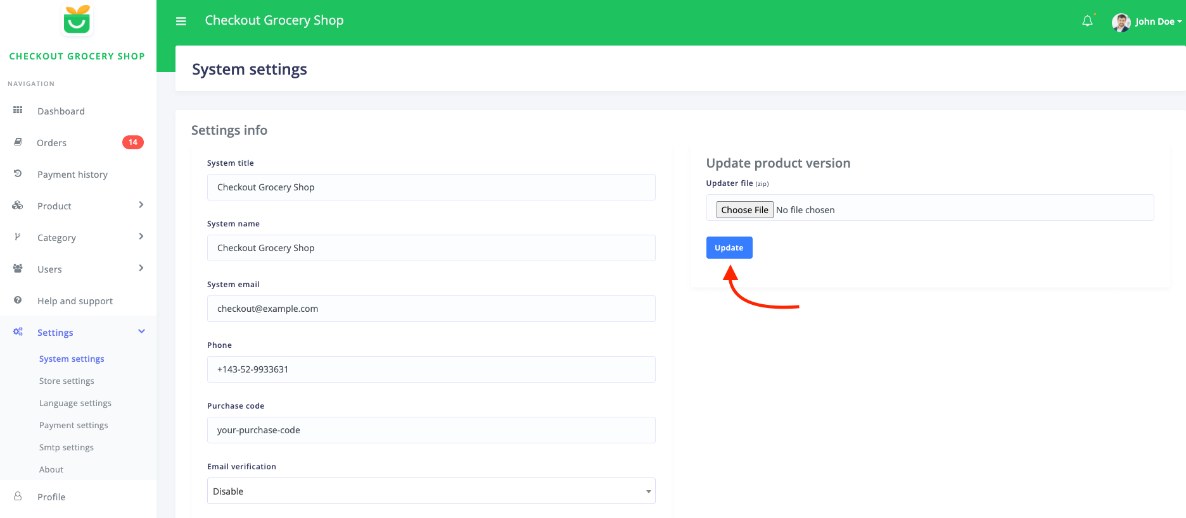Open Smtp settings
The width and height of the screenshot is (1186, 518).
tap(67, 447)
